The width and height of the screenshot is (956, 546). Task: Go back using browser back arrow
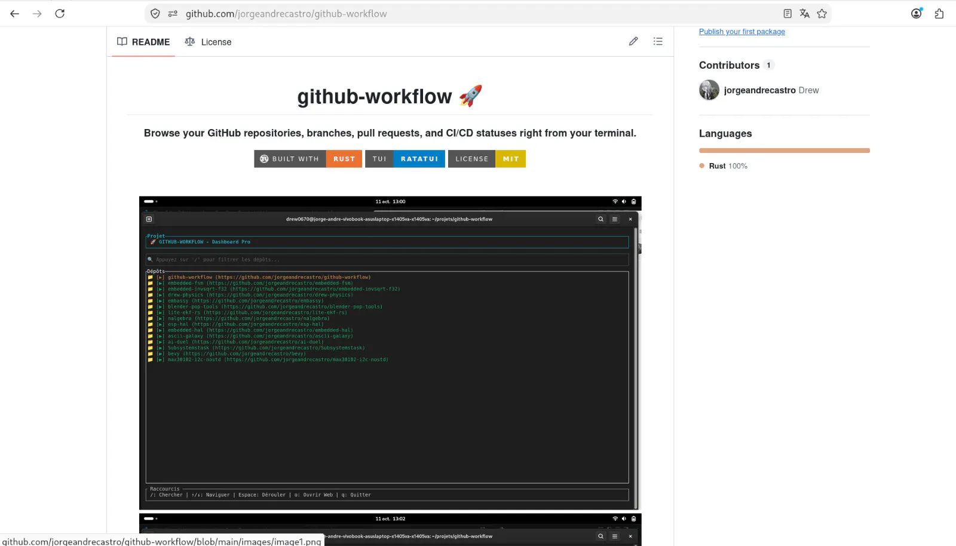(15, 14)
